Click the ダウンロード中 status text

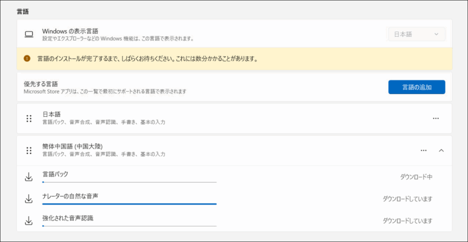click(416, 177)
